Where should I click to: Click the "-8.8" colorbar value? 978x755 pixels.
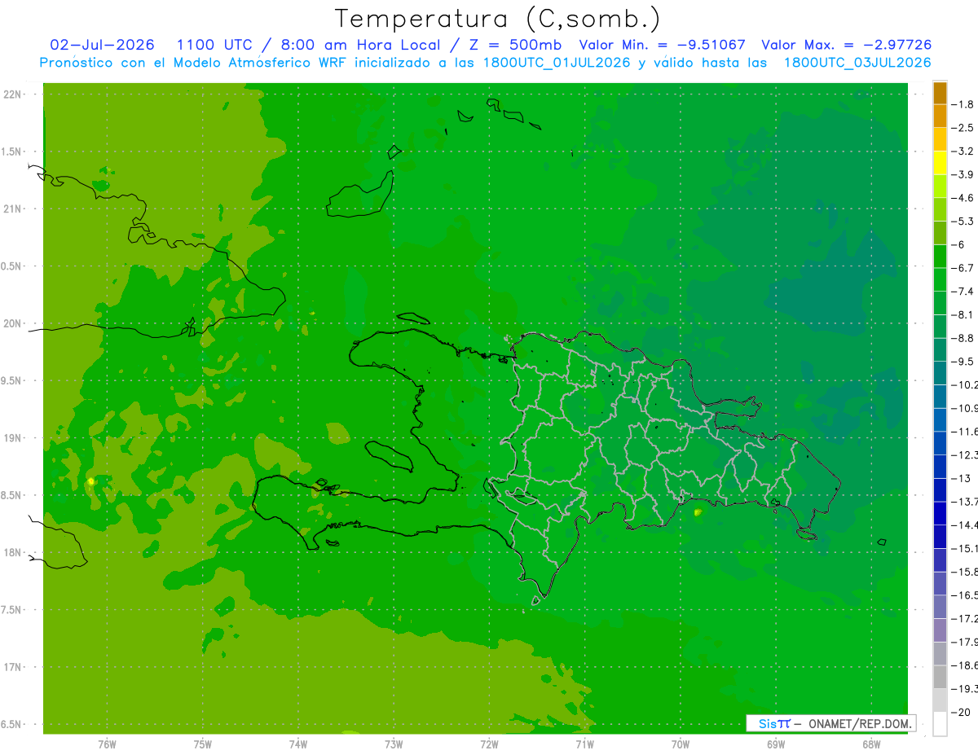click(963, 338)
